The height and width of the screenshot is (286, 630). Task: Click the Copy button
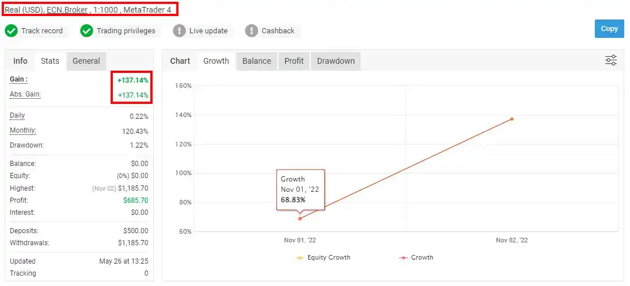[609, 29]
